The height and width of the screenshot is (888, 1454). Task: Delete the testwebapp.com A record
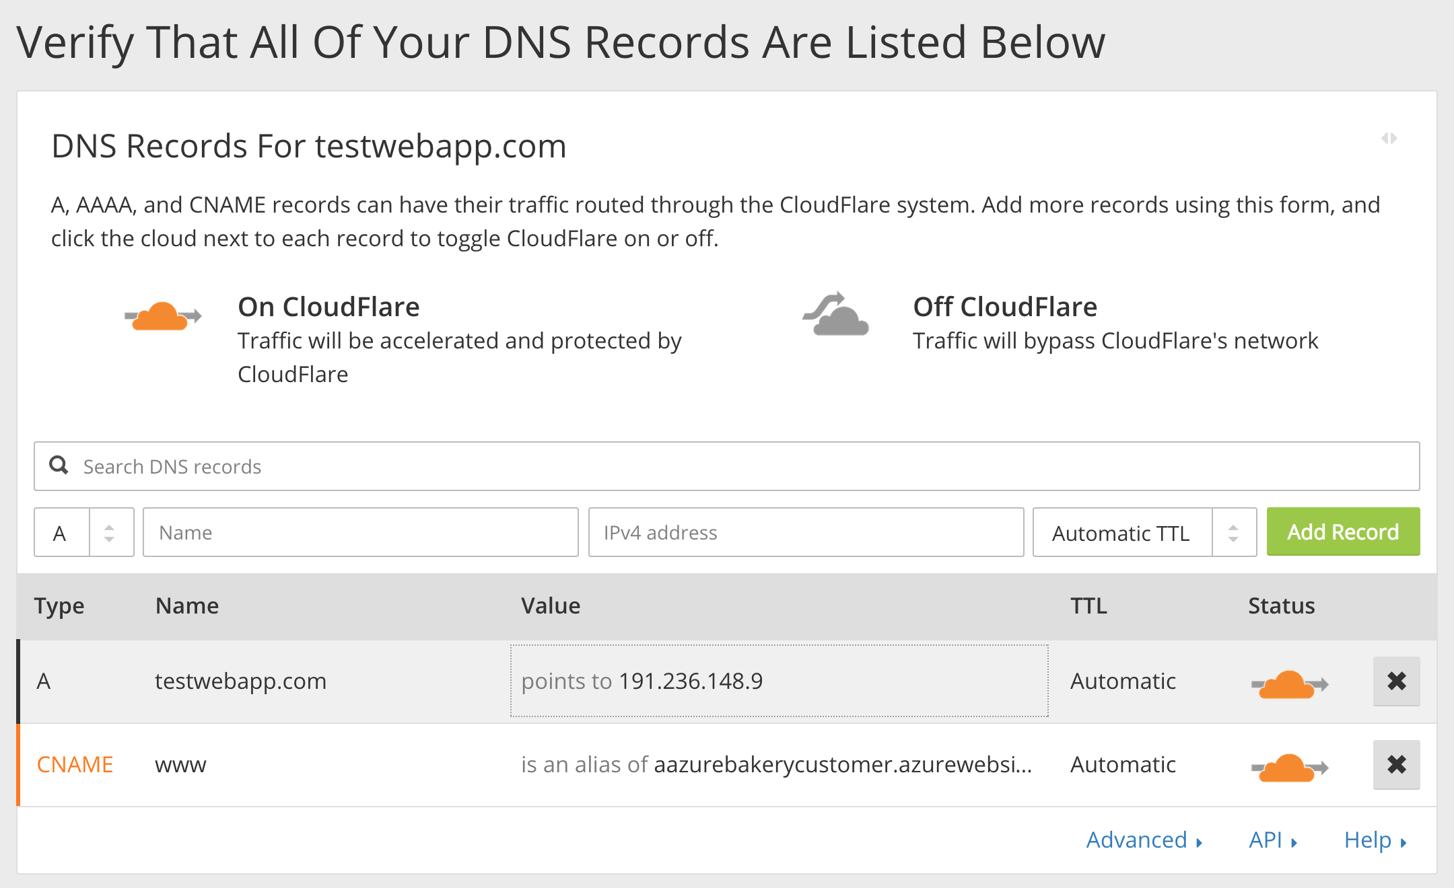tap(1396, 681)
